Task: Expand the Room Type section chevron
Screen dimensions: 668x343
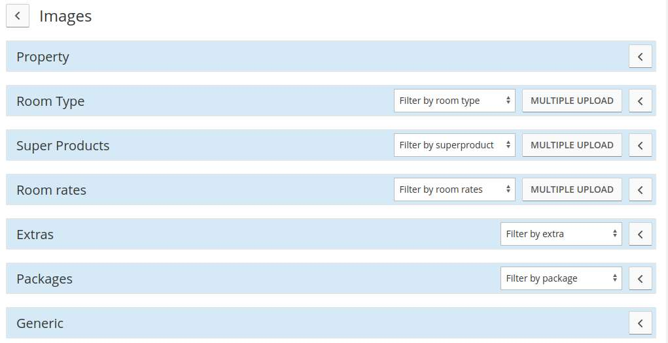Action: 640,101
